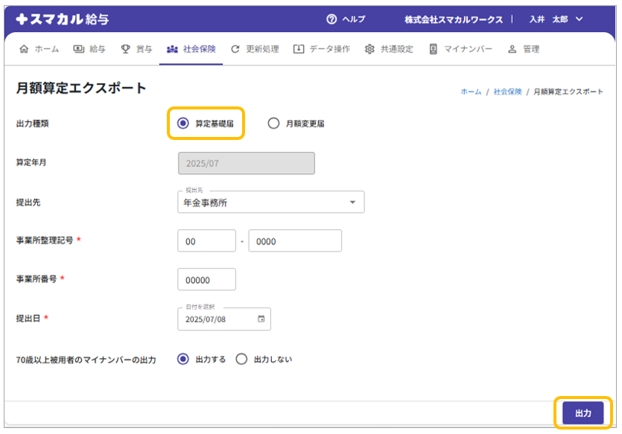Select the 月額変更届 radio button
This screenshot has height=434, width=622.
tap(273, 124)
